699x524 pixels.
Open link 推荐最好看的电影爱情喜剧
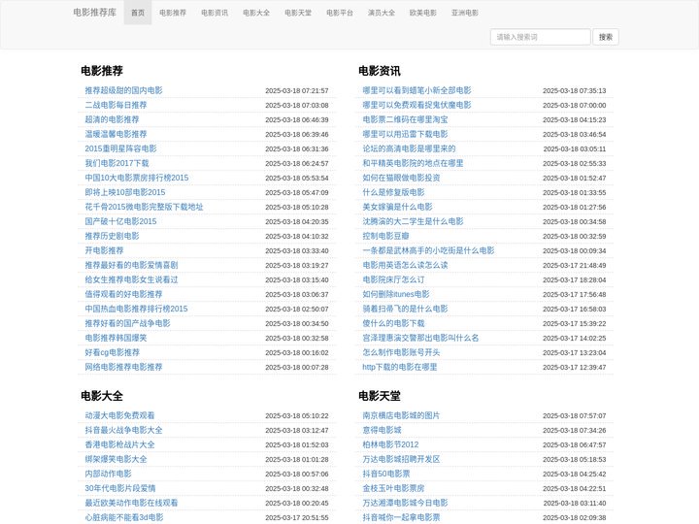click(x=131, y=265)
